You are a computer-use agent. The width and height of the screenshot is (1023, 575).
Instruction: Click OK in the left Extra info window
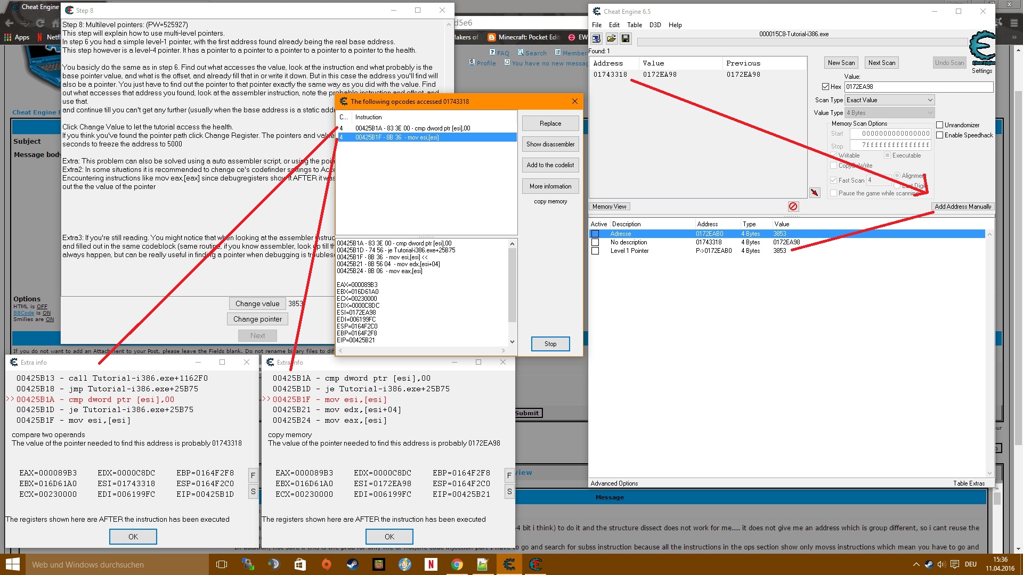point(133,537)
